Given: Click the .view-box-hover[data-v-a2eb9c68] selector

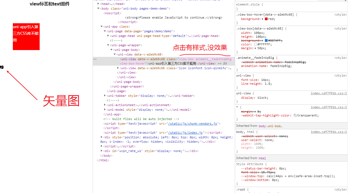Looking at the screenshot, I should pyautogui.click(x=265, y=14).
